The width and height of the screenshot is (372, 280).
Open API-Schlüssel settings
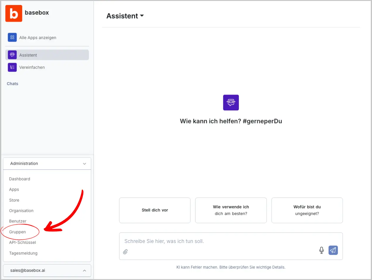(x=22, y=242)
